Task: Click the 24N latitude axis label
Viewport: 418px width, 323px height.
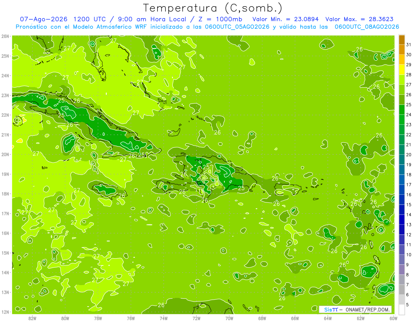Action: (x=5, y=76)
